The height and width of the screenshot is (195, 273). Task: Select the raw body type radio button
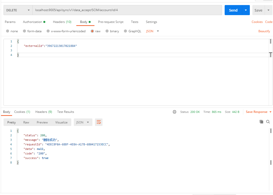(x=92, y=31)
